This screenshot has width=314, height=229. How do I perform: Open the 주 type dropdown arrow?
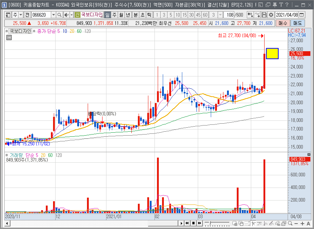[x=21, y=15]
